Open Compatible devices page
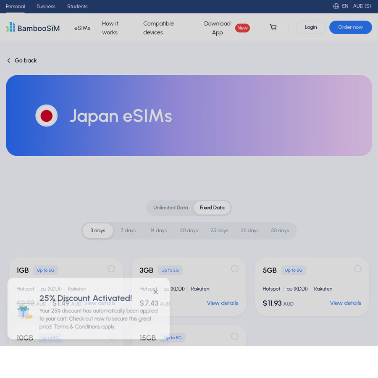The height and width of the screenshot is (378, 378). pos(158,28)
